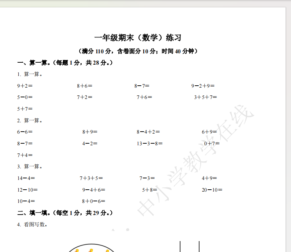
Task: Click the equation 12−10=
Action: tap(27, 190)
